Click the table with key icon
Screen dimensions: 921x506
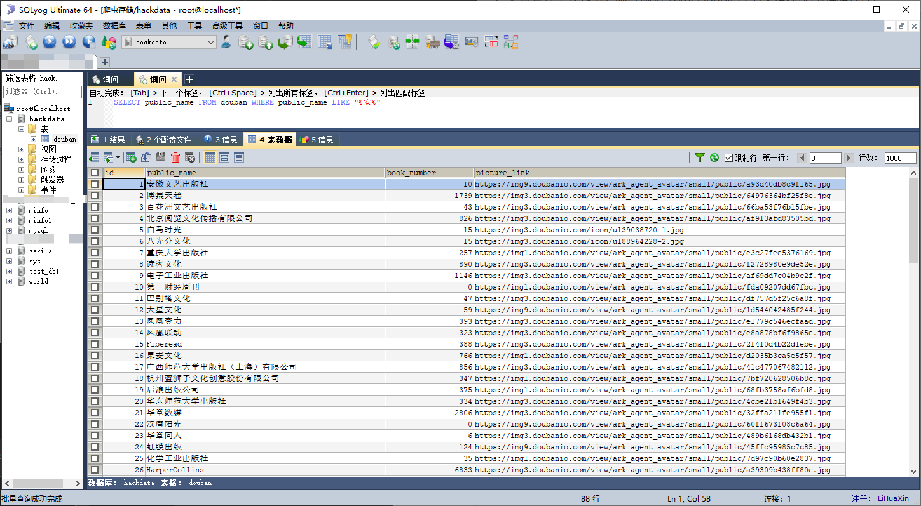click(x=345, y=42)
